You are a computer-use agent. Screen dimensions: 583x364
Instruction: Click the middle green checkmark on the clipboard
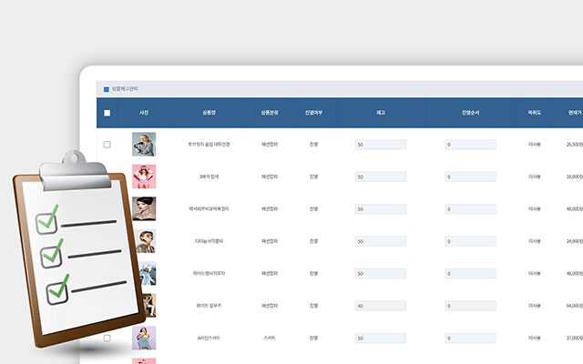(x=50, y=249)
